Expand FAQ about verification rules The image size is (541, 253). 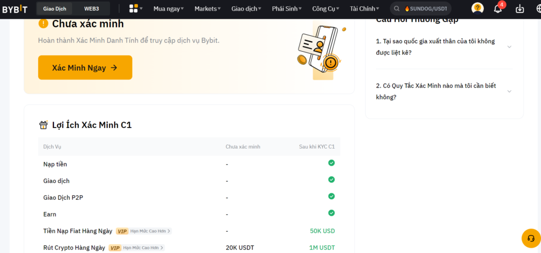pos(444,91)
